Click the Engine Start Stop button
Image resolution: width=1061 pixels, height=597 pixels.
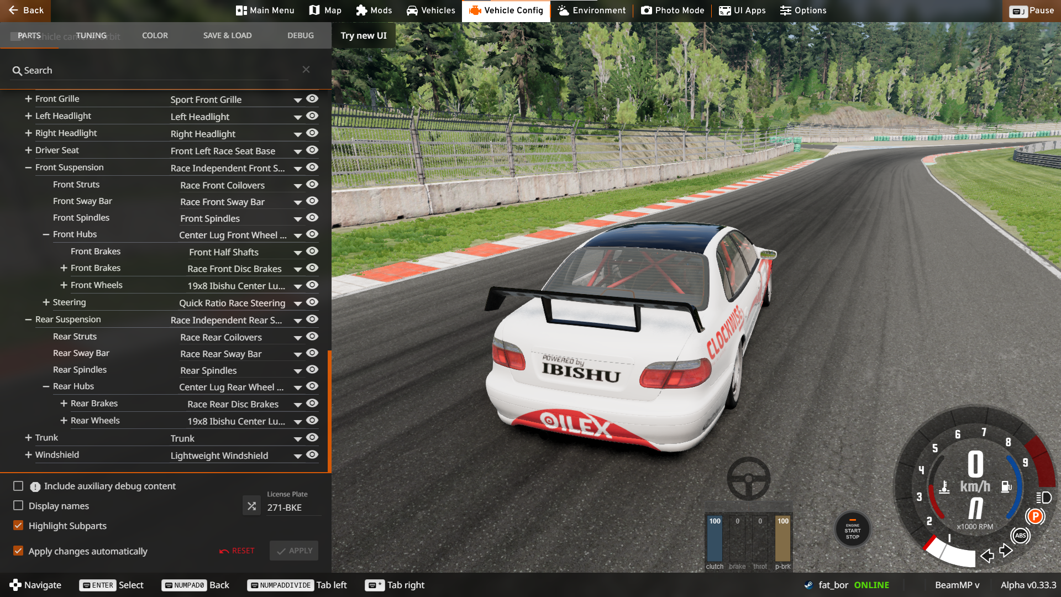pos(853,531)
